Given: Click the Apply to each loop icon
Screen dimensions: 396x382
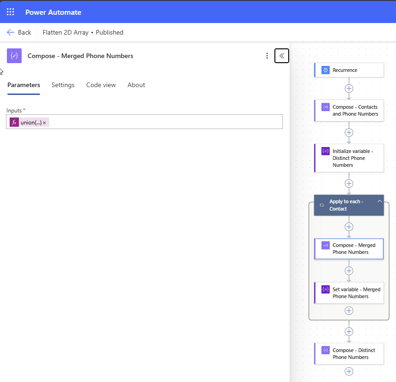Looking at the screenshot, I should (322, 205).
